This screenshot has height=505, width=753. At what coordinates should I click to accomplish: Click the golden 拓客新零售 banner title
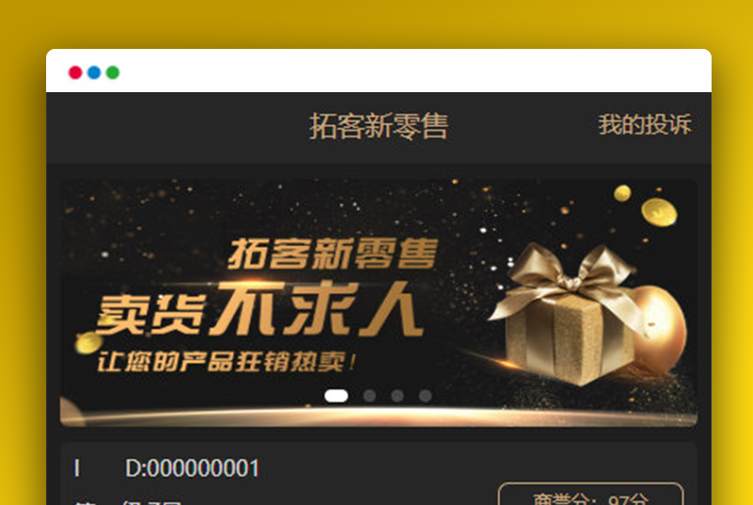[x=333, y=253]
